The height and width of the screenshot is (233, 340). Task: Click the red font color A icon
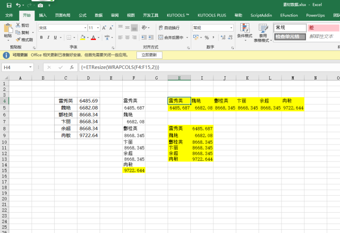(93, 37)
